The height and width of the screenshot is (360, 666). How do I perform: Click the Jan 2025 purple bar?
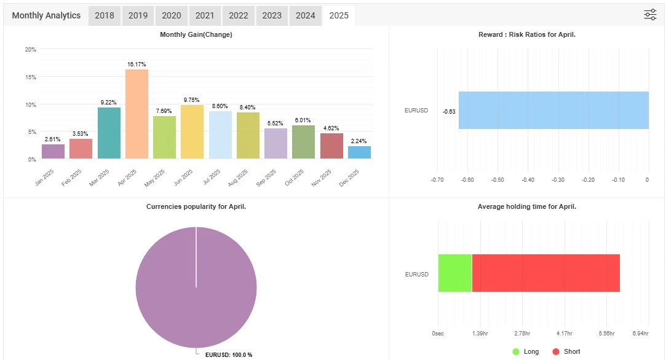[53, 151]
